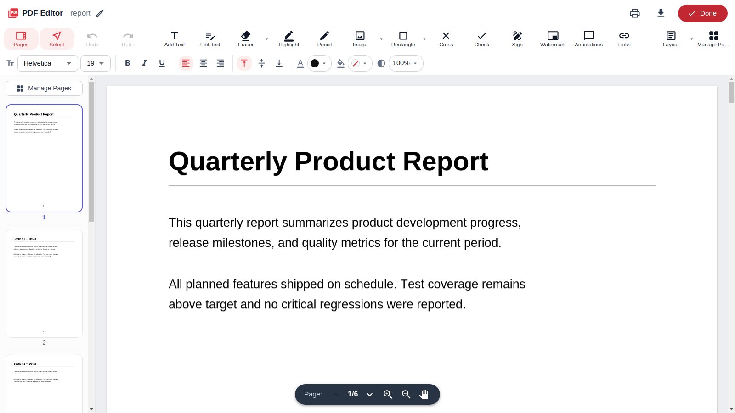Select the Pencil tool

tap(324, 39)
